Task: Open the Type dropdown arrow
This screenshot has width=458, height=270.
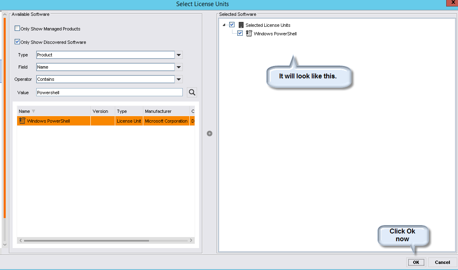Action: point(179,55)
